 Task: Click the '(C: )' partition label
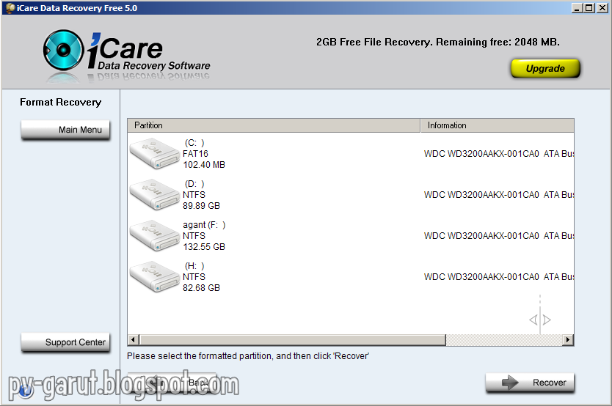[194, 143]
